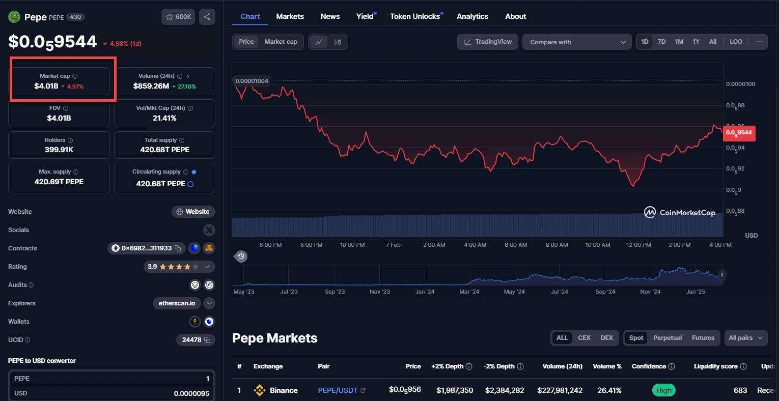Select the 7D chart time range
The image size is (779, 401).
coord(661,42)
